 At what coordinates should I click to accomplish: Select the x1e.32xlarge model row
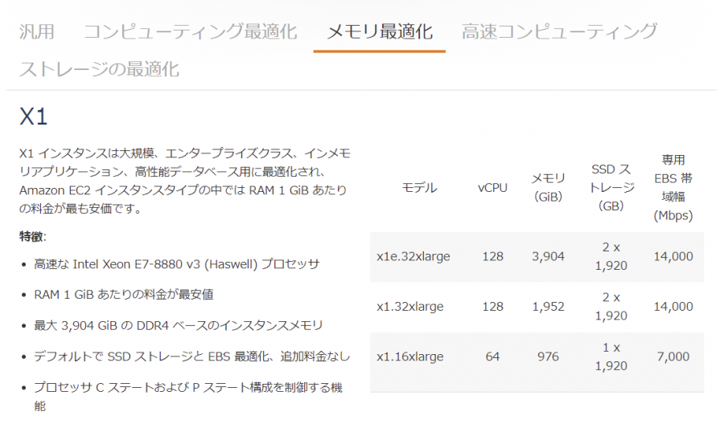click(537, 257)
